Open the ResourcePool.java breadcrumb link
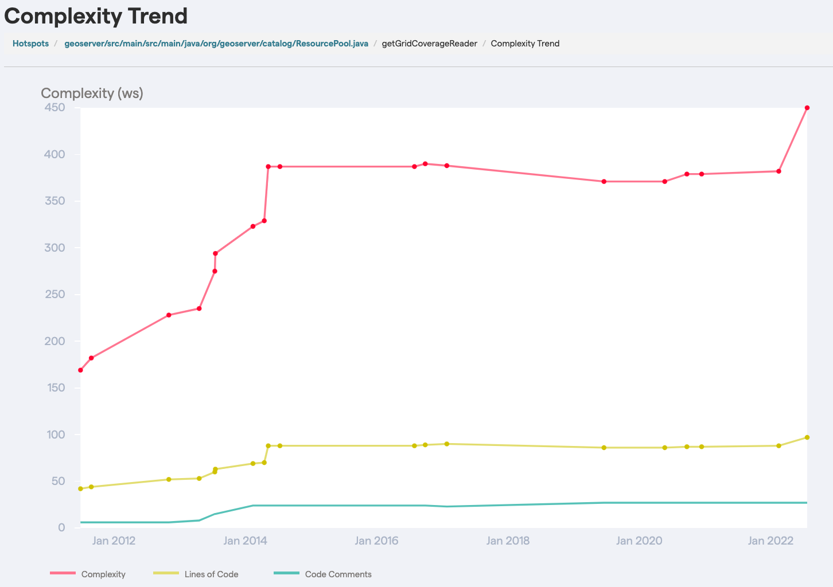833x587 pixels. [x=216, y=43]
